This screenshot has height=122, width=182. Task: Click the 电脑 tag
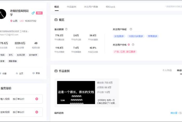(x=2, y=55)
